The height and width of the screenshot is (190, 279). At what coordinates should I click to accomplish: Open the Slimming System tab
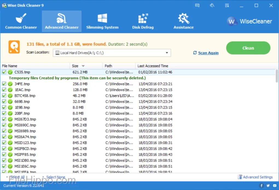[102, 22]
